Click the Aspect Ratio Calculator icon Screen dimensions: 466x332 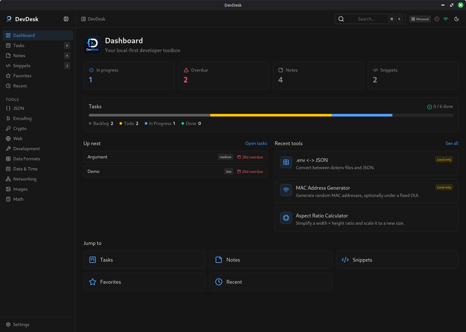(x=286, y=218)
